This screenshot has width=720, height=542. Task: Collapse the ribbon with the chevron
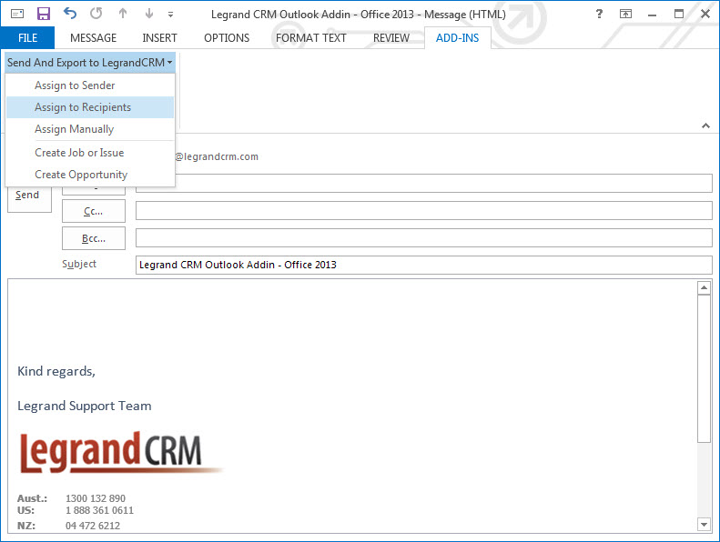[x=705, y=125]
